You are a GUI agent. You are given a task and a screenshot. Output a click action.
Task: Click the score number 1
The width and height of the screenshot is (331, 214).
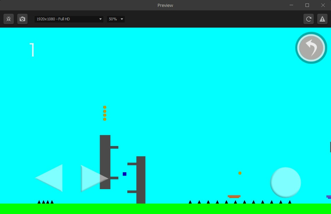[x=32, y=50]
